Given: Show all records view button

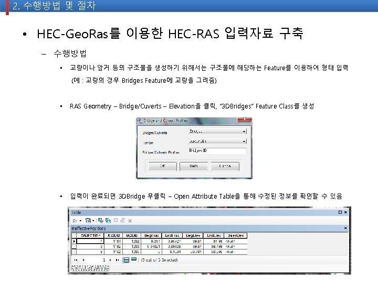Looking at the screenshot, I should click(x=127, y=260).
